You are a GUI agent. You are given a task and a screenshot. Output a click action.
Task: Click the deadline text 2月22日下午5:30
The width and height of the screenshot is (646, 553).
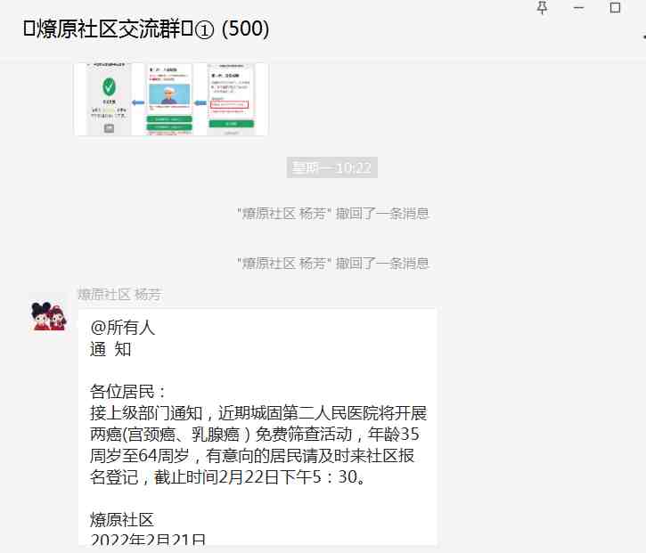click(x=287, y=477)
